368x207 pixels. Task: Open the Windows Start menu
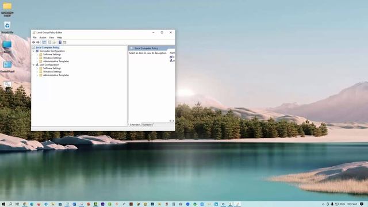pos(3,204)
